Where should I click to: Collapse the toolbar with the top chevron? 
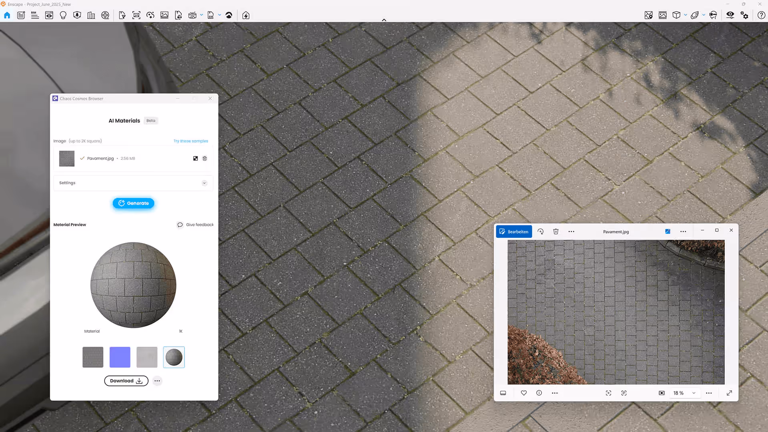click(384, 20)
